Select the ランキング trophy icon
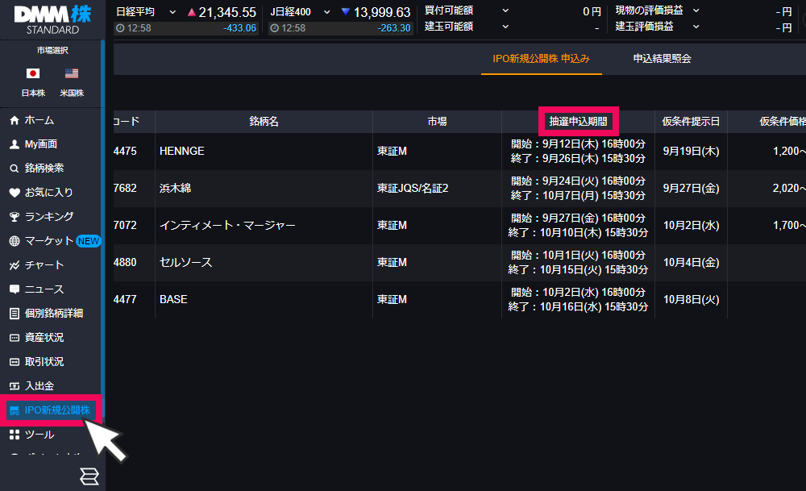The height and width of the screenshot is (491, 806). pyautogui.click(x=14, y=217)
